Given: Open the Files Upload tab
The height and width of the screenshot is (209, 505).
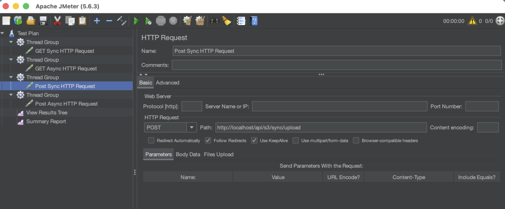Looking at the screenshot, I should (x=218, y=154).
